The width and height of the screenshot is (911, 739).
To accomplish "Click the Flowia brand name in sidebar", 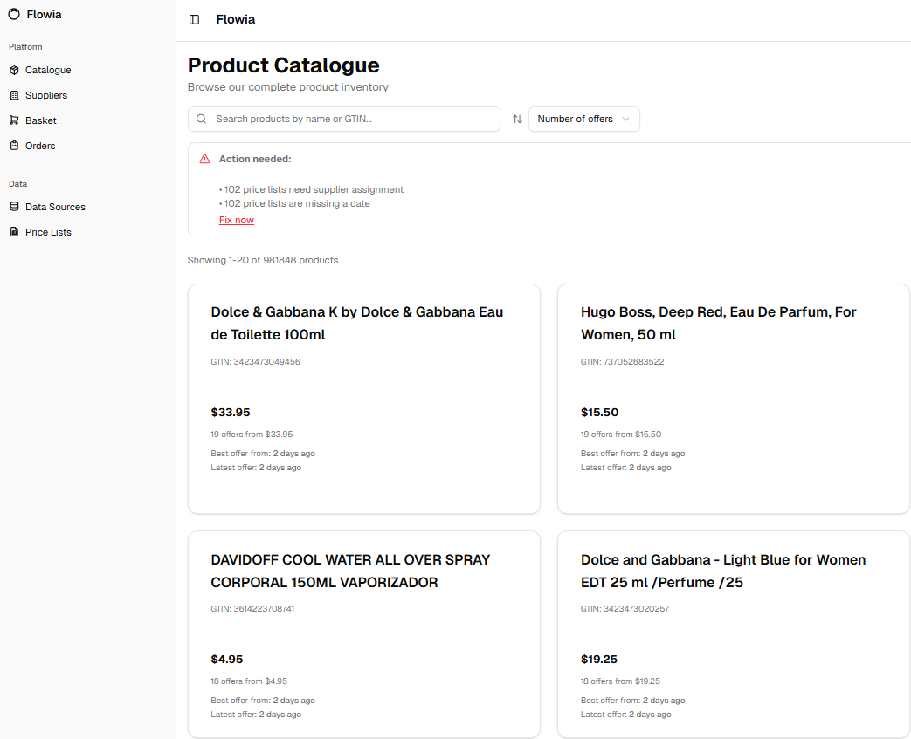I will [45, 15].
